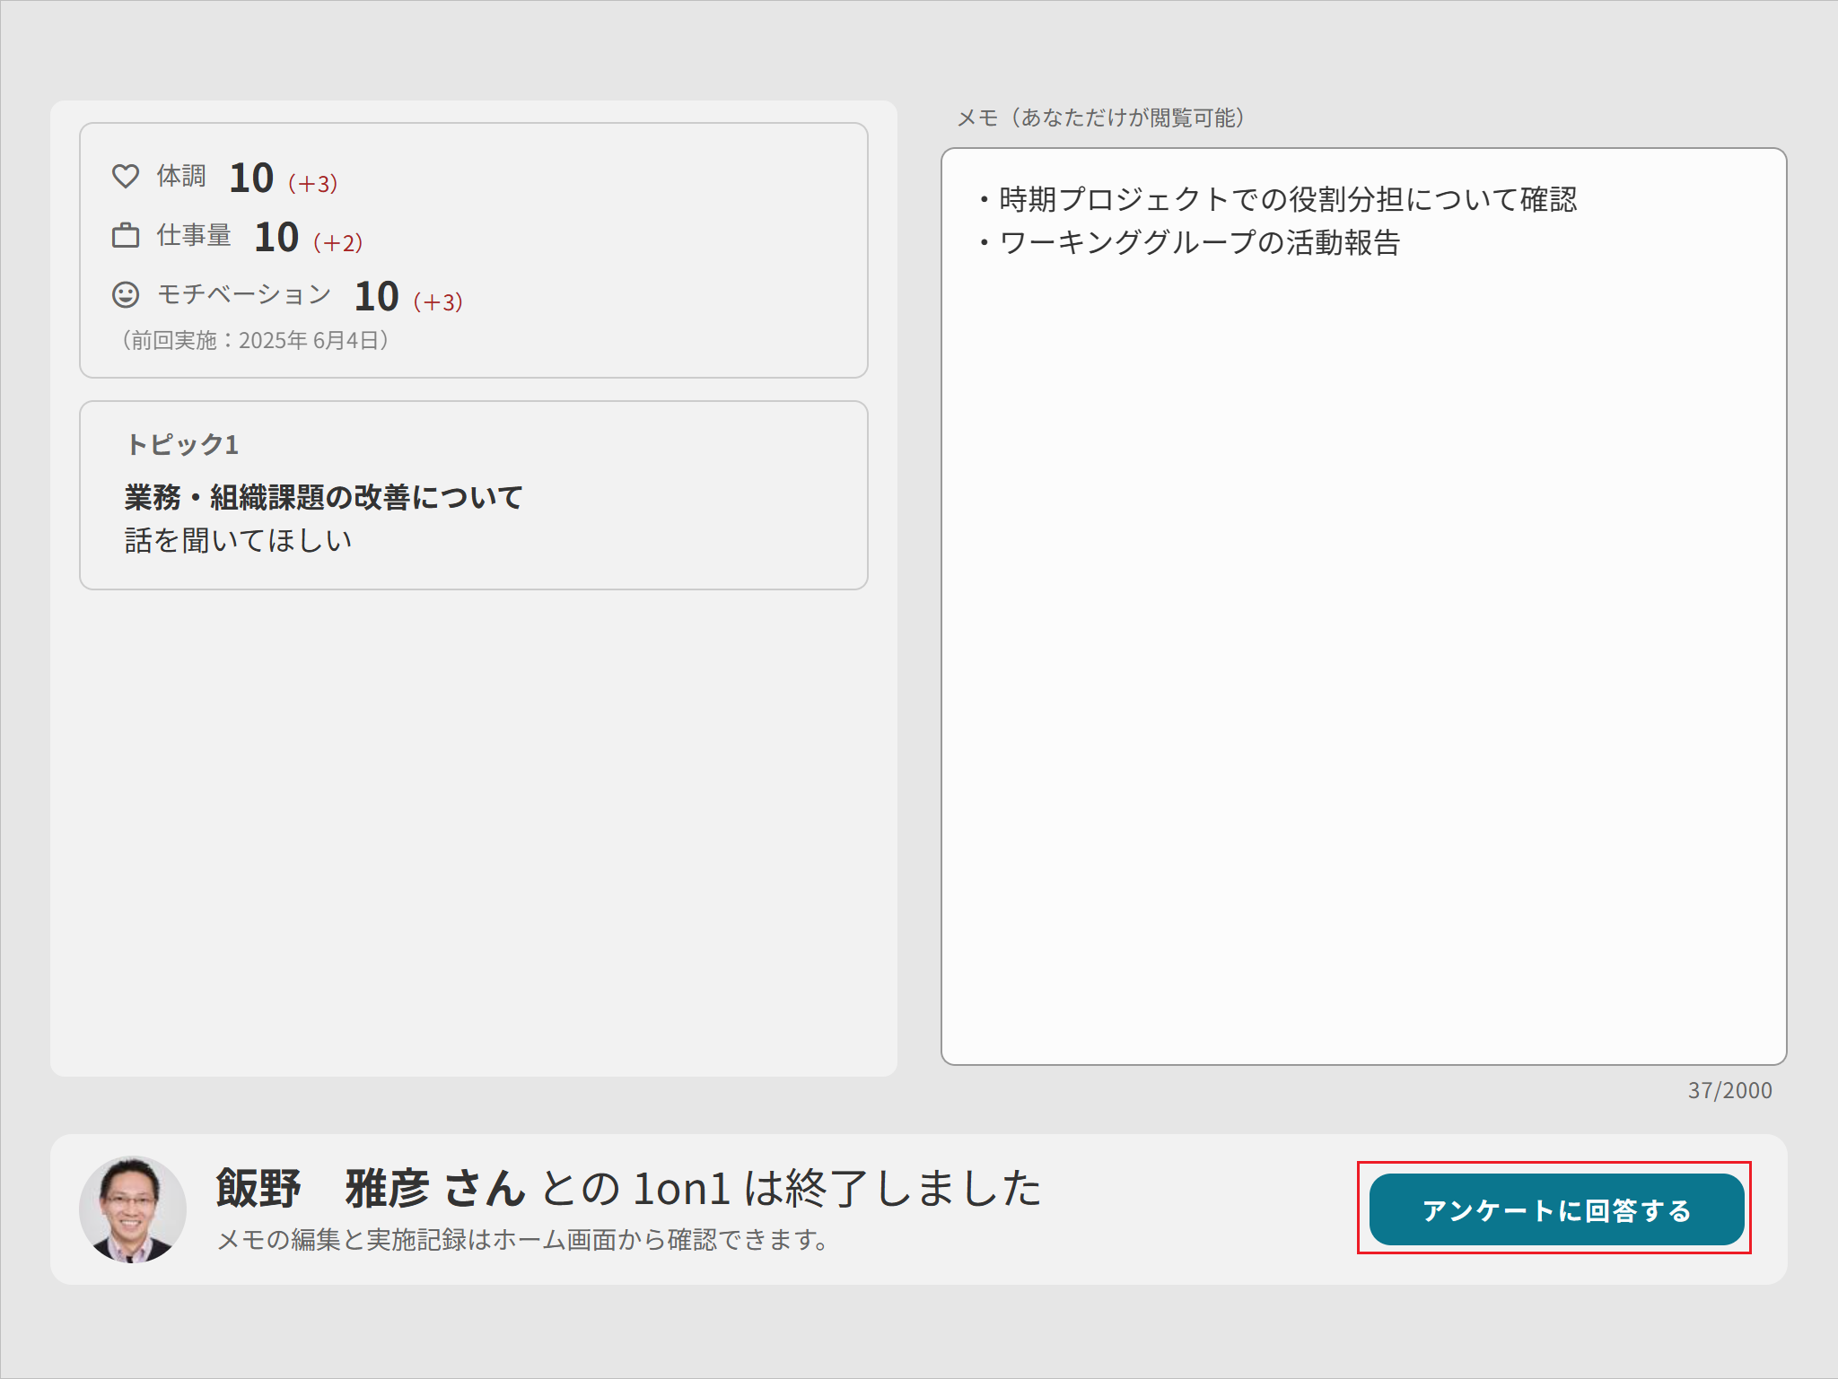The width and height of the screenshot is (1838, 1379).
Task: Click the topic title 業務・組織課題の改善について
Action: click(326, 497)
